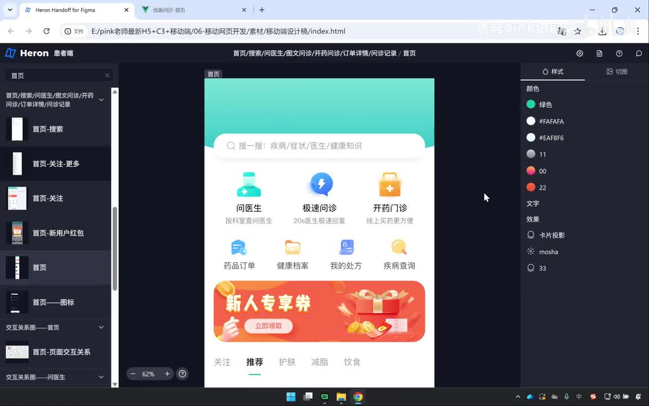
Task: Click the Heron logo icon
Action: click(x=10, y=53)
